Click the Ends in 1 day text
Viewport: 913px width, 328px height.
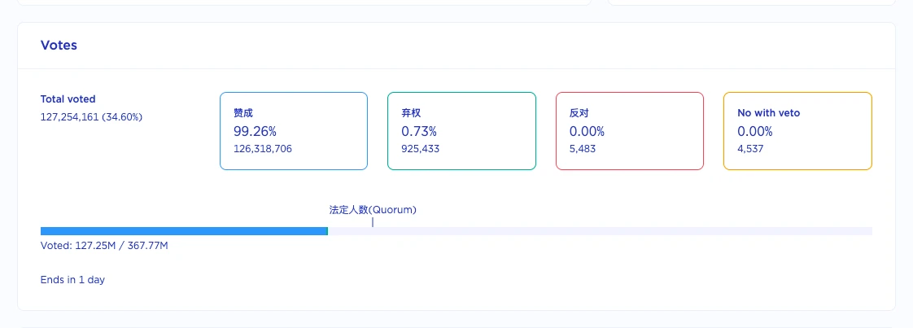72,280
